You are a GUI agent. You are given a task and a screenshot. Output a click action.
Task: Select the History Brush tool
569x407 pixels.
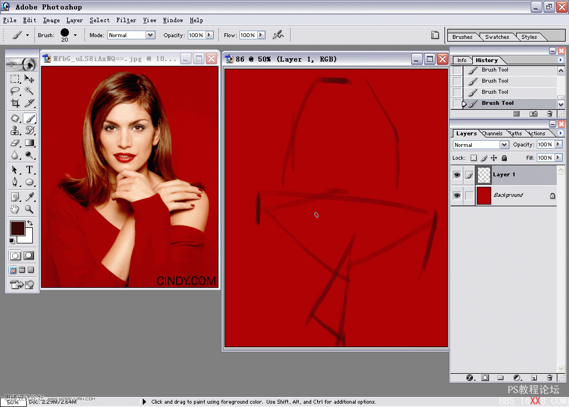pyautogui.click(x=29, y=130)
